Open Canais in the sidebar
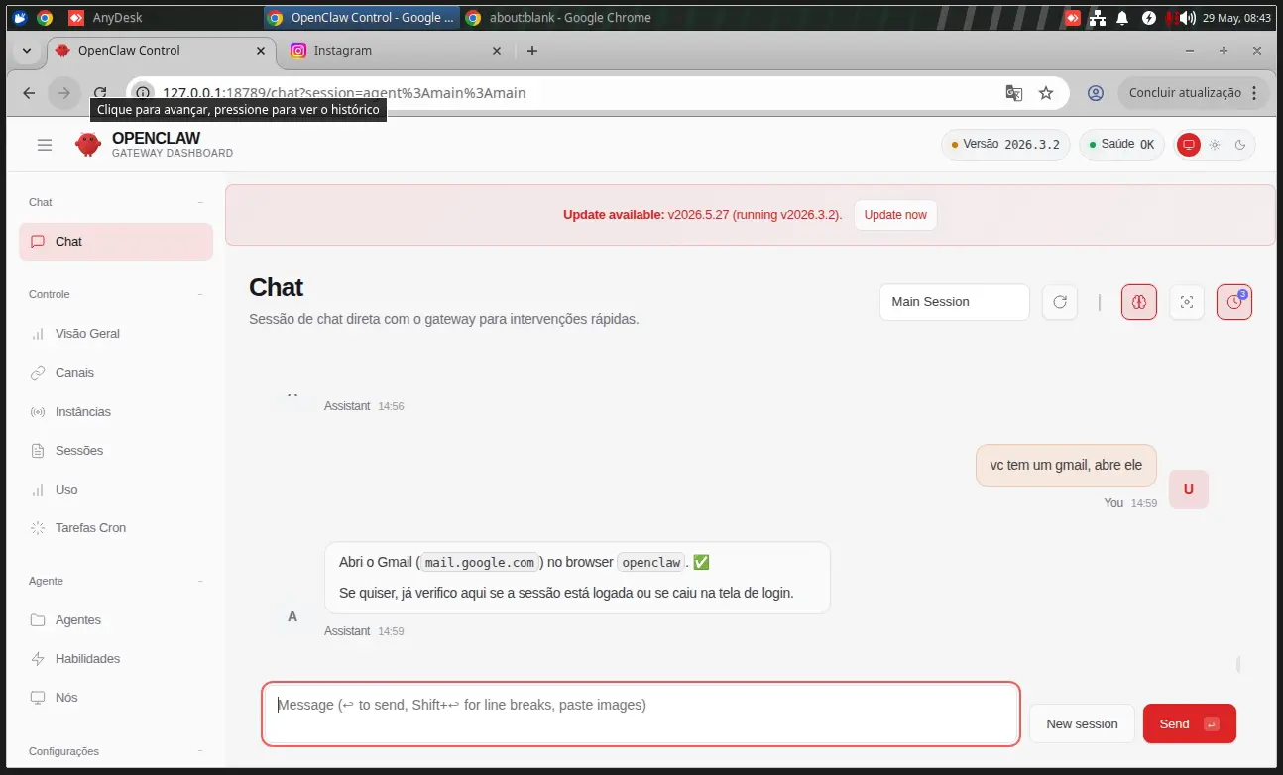Screen dimensions: 1283x775 coord(116,373)
